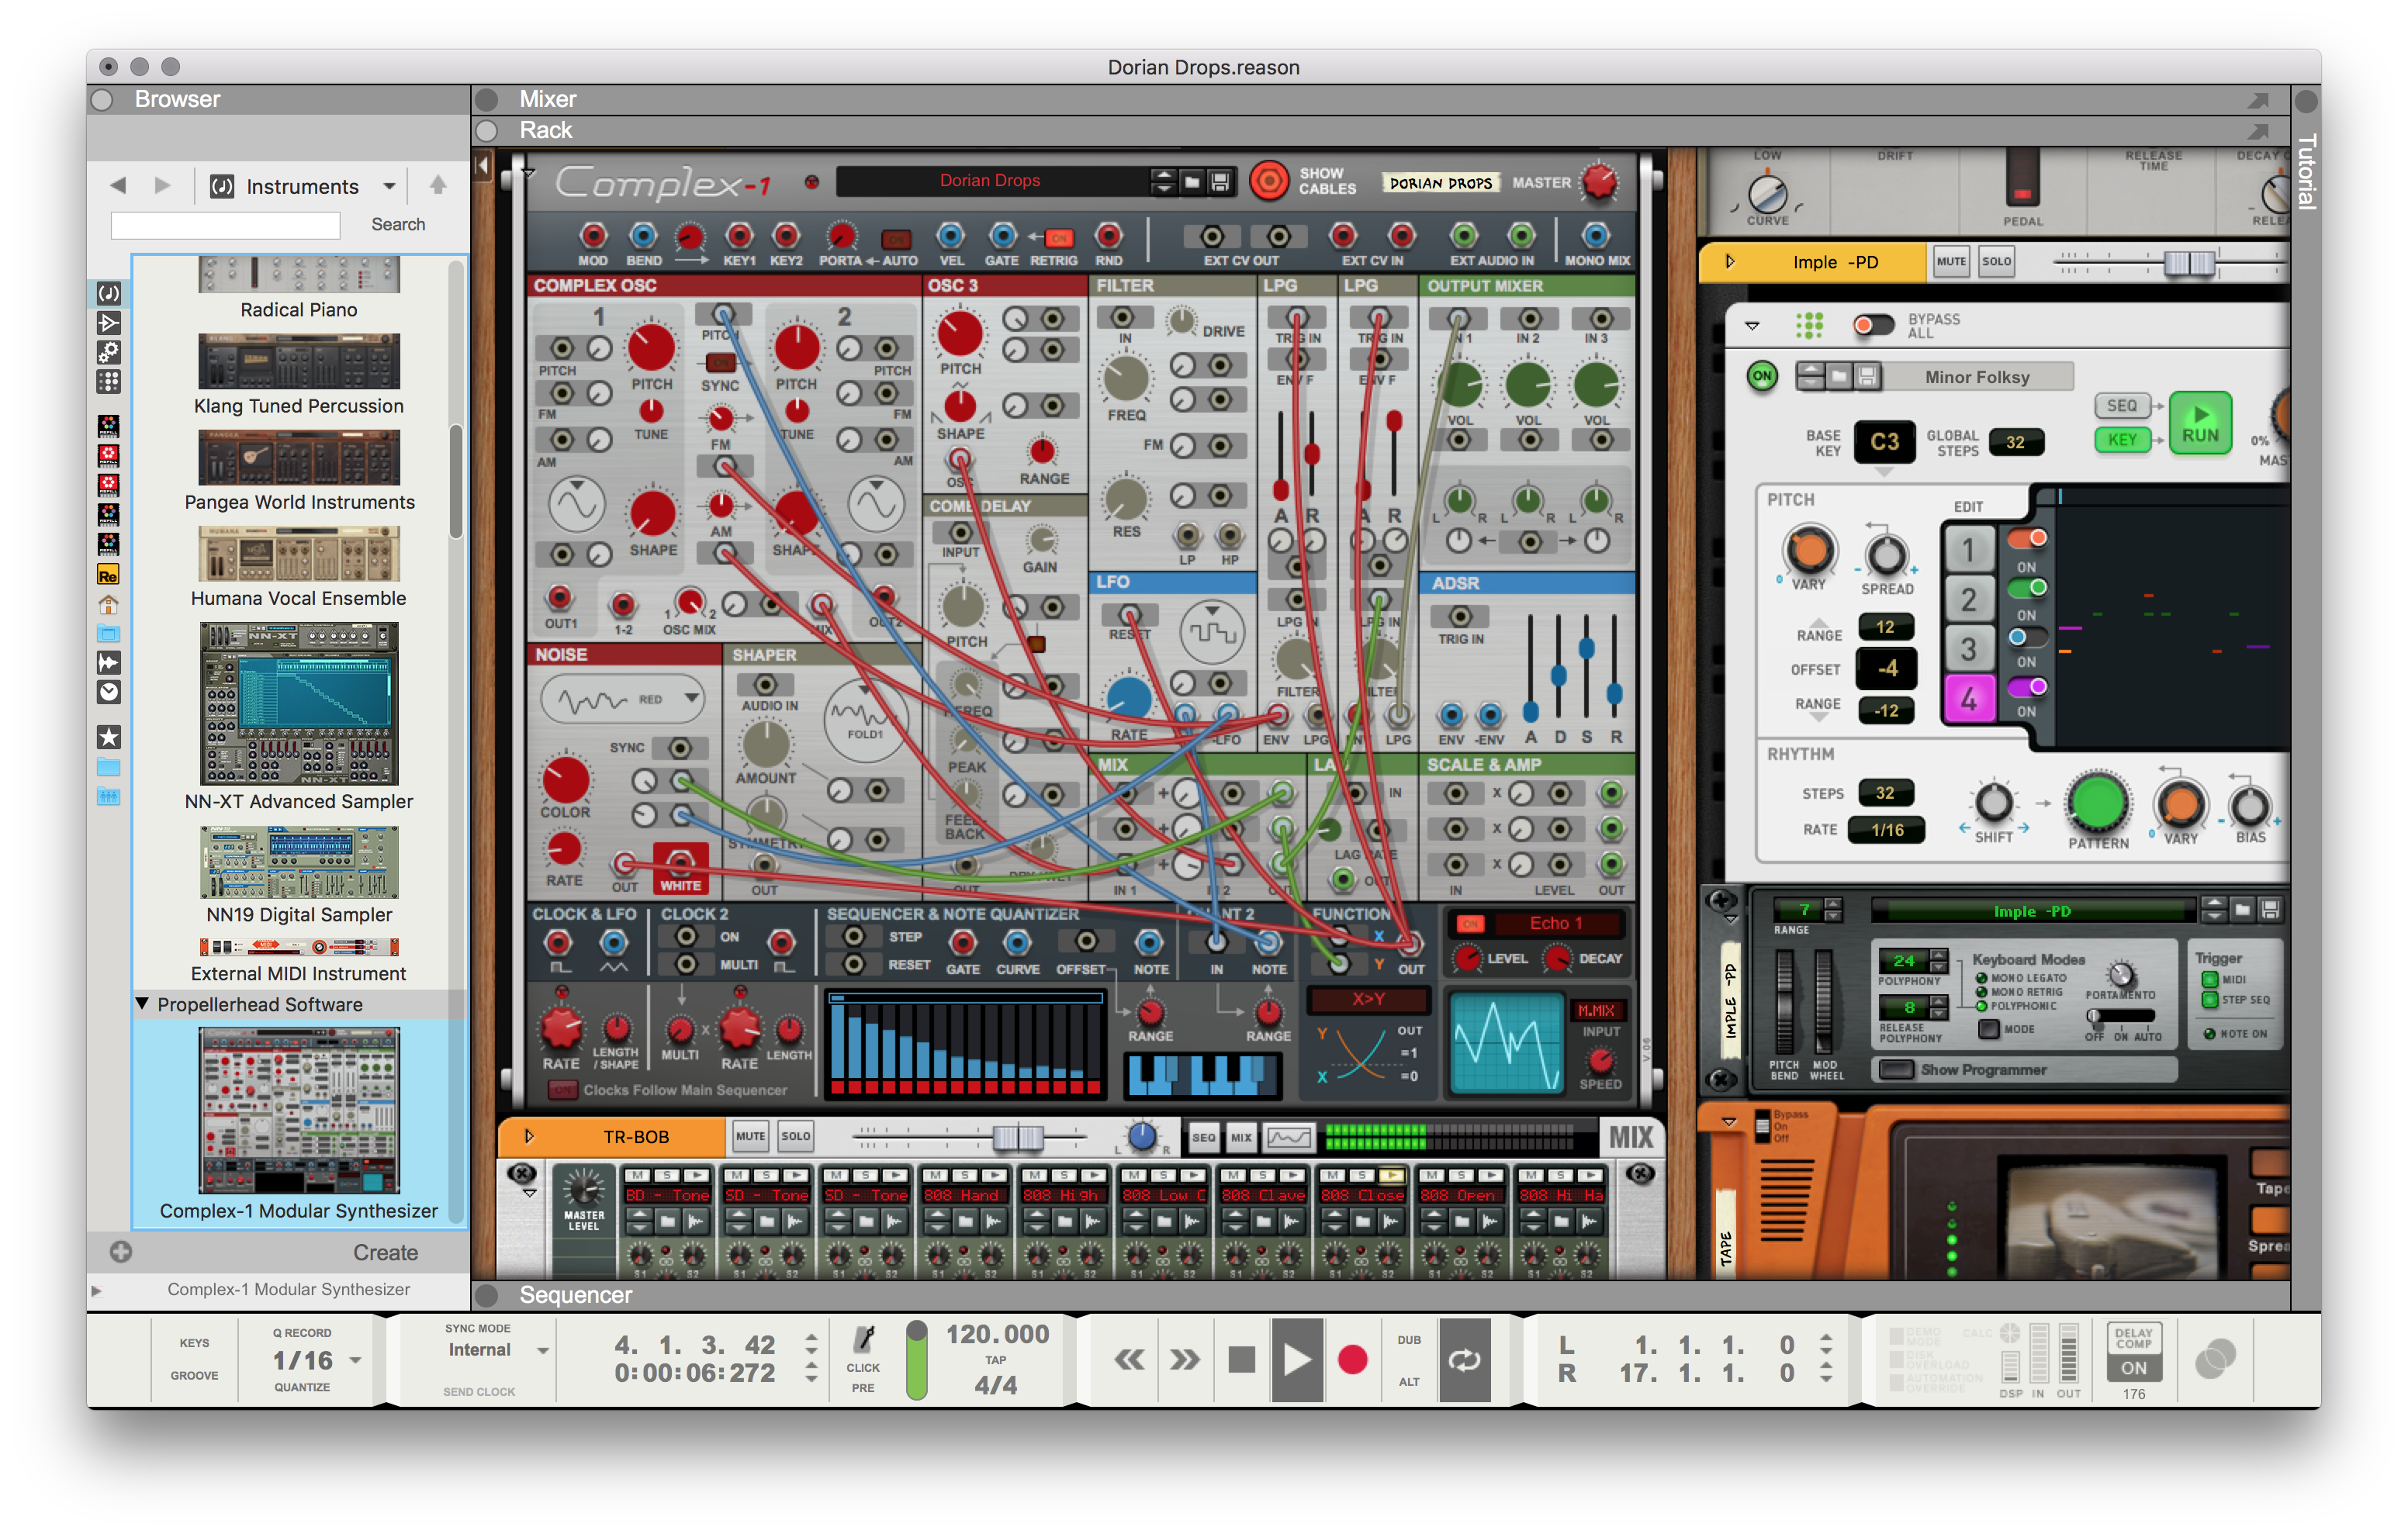Open the Rack Extensions 'Re' location icon
This screenshot has width=2408, height=1534.
coord(108,575)
